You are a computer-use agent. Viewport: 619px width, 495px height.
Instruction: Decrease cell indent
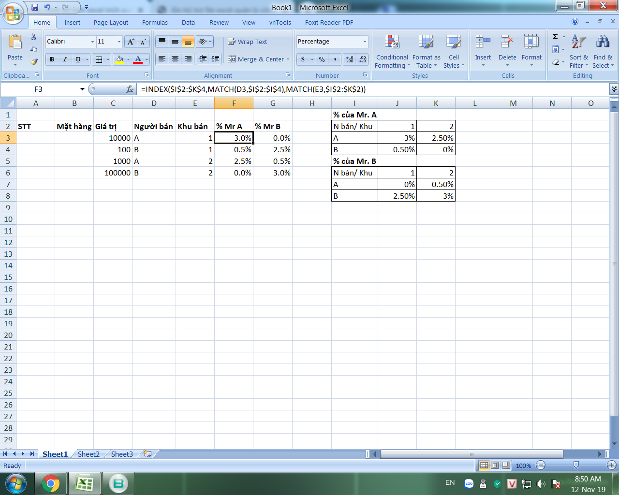point(203,59)
